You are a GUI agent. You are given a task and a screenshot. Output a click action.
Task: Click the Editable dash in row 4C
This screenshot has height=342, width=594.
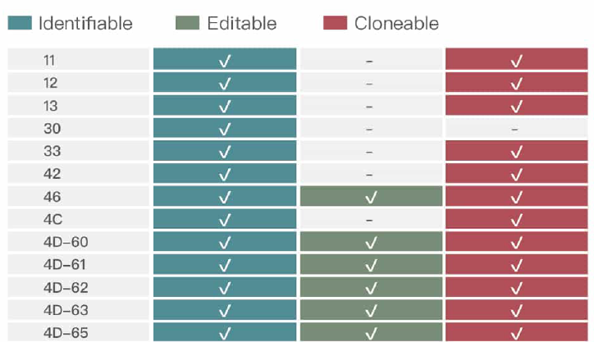coord(369,220)
